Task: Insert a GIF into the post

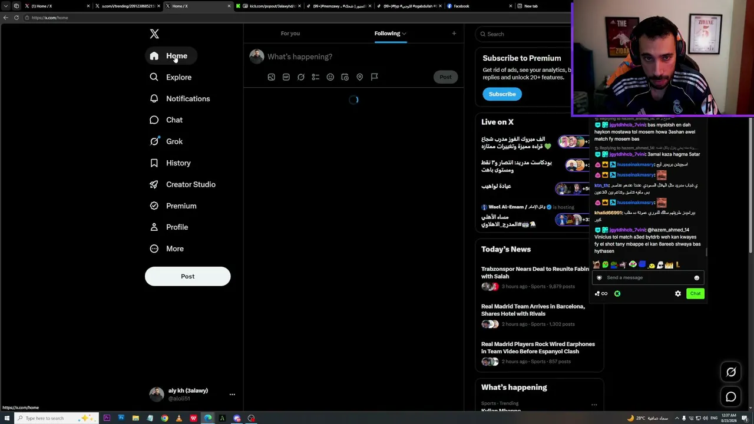Action: (x=286, y=77)
